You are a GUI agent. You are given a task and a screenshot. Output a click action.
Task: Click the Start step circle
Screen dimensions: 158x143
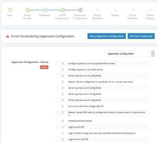10,10
